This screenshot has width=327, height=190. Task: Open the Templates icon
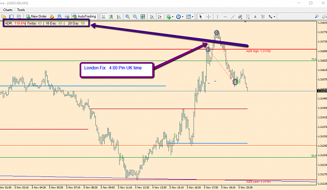pos(188,17)
